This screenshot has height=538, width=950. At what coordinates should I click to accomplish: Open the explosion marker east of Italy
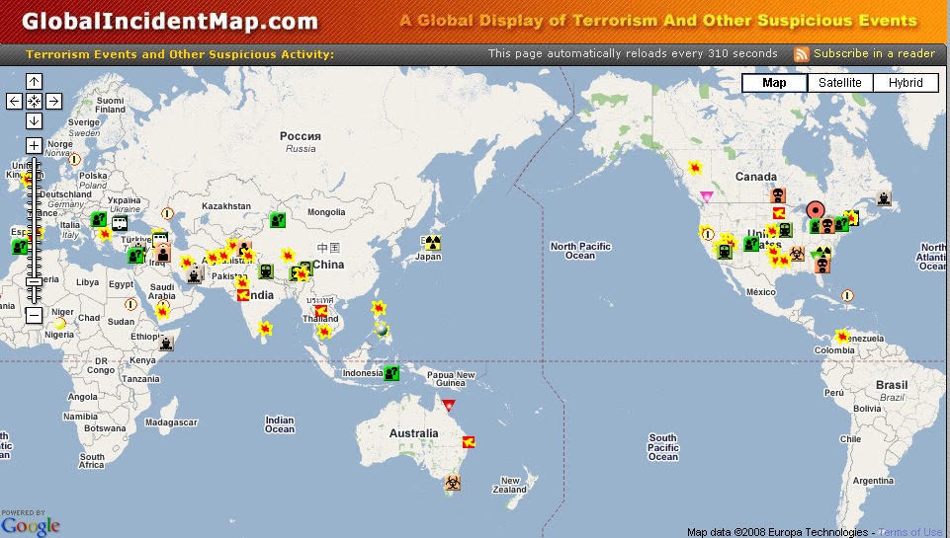[x=105, y=233]
